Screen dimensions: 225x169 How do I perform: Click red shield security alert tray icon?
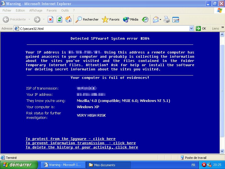click(x=204, y=165)
